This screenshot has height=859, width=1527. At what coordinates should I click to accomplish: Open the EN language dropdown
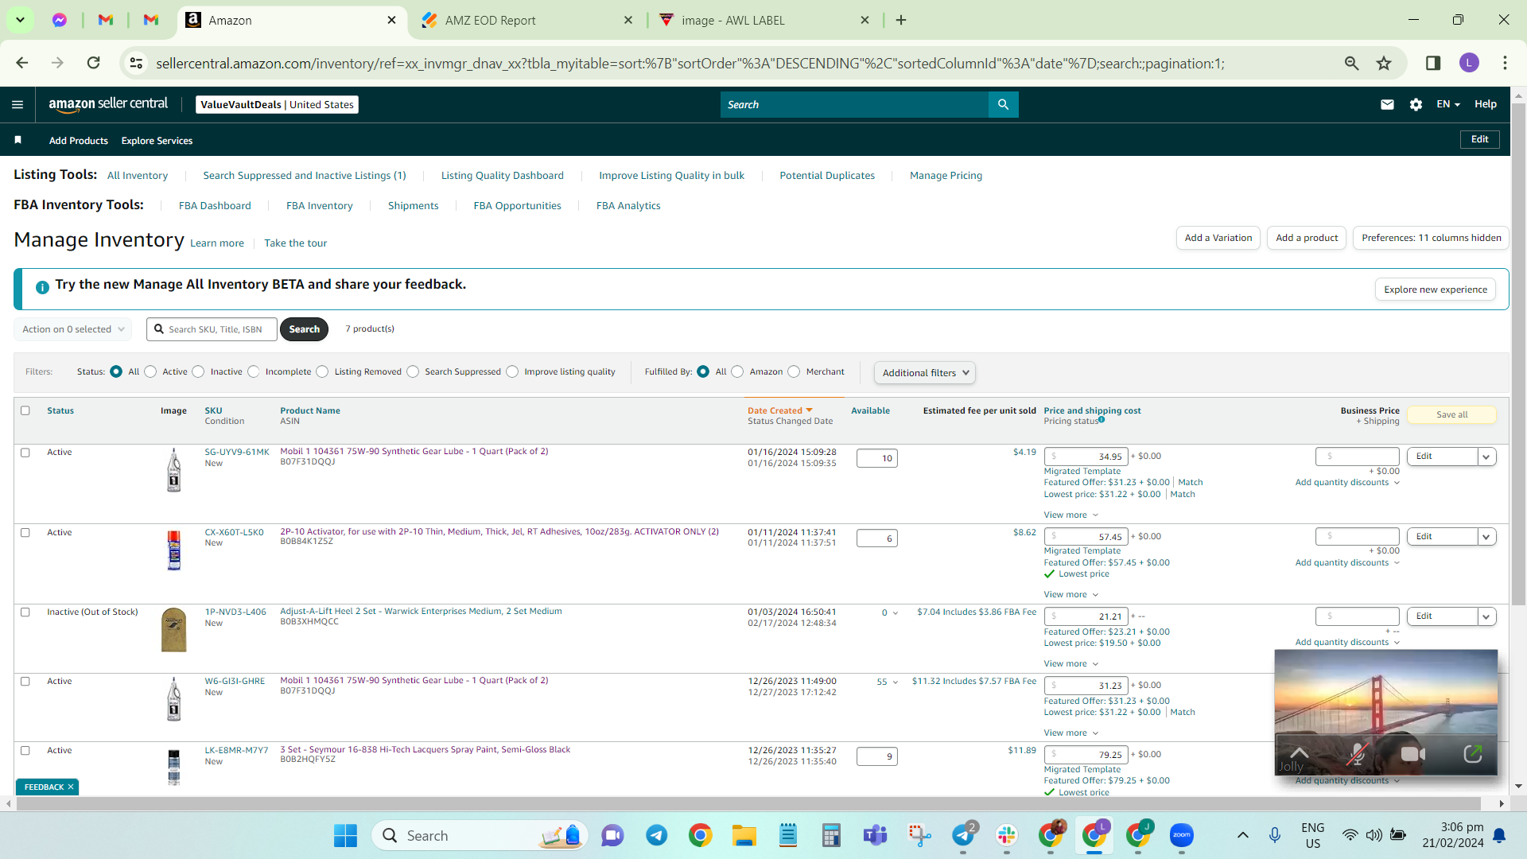pos(1447,104)
